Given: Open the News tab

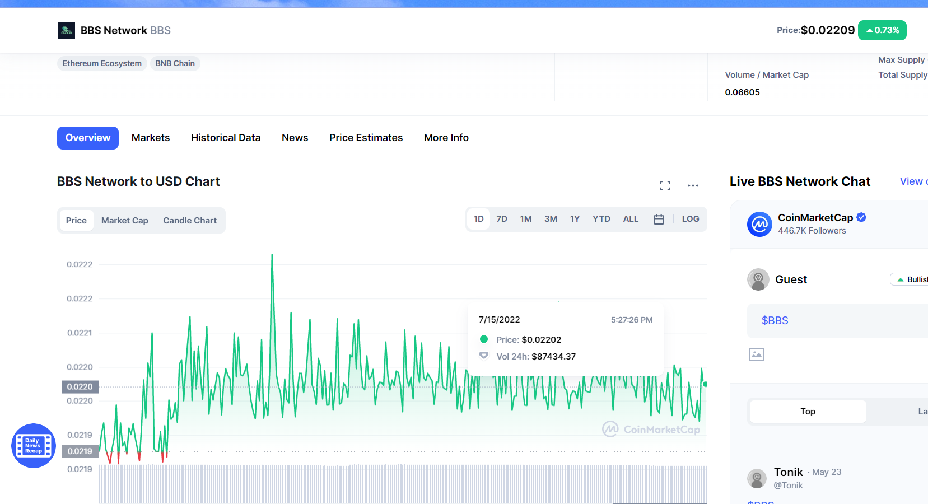Looking at the screenshot, I should (x=295, y=138).
